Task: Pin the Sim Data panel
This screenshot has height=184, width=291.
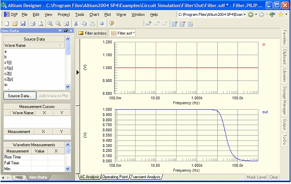Action: pyautogui.click(x=66, y=31)
